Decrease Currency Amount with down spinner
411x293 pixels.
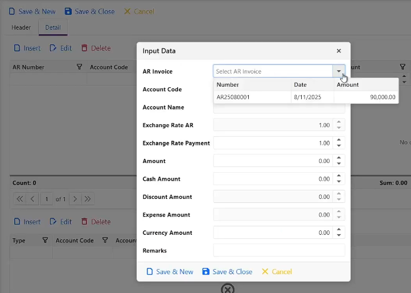339,235
